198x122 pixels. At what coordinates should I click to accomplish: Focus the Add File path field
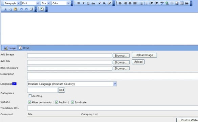pos(70,62)
